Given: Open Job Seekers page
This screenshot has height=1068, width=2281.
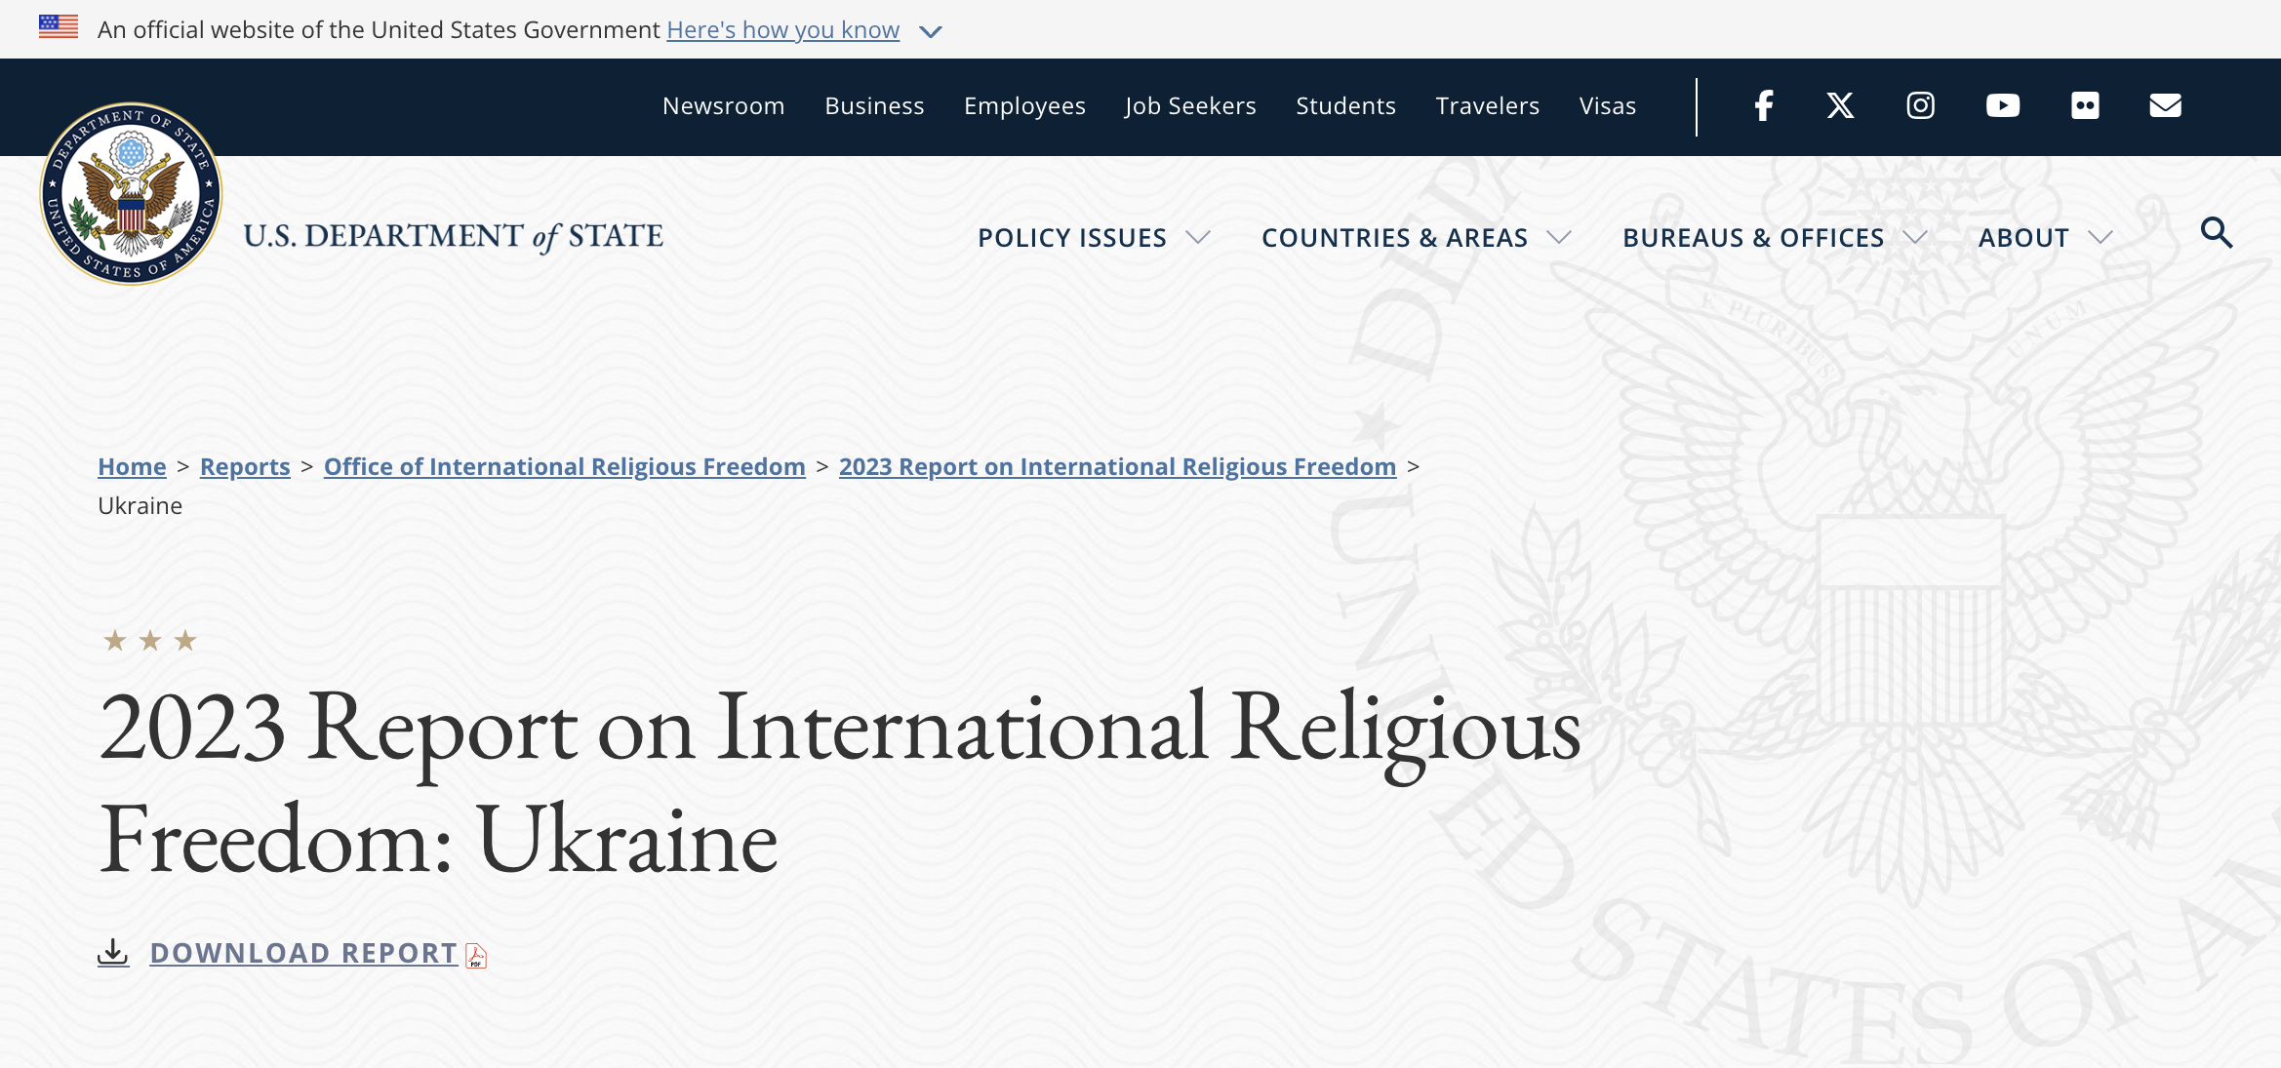Looking at the screenshot, I should click(1190, 105).
